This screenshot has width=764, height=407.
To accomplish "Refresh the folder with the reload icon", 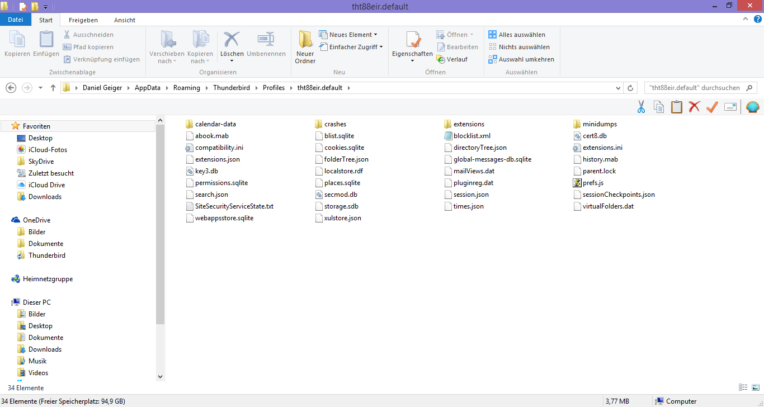I will (x=630, y=88).
